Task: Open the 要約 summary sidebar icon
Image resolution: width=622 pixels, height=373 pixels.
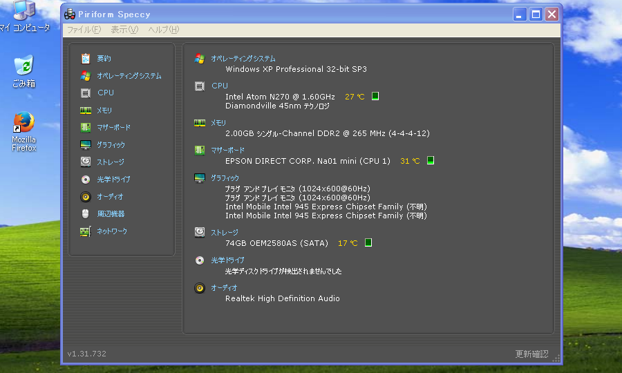Action: click(x=85, y=58)
